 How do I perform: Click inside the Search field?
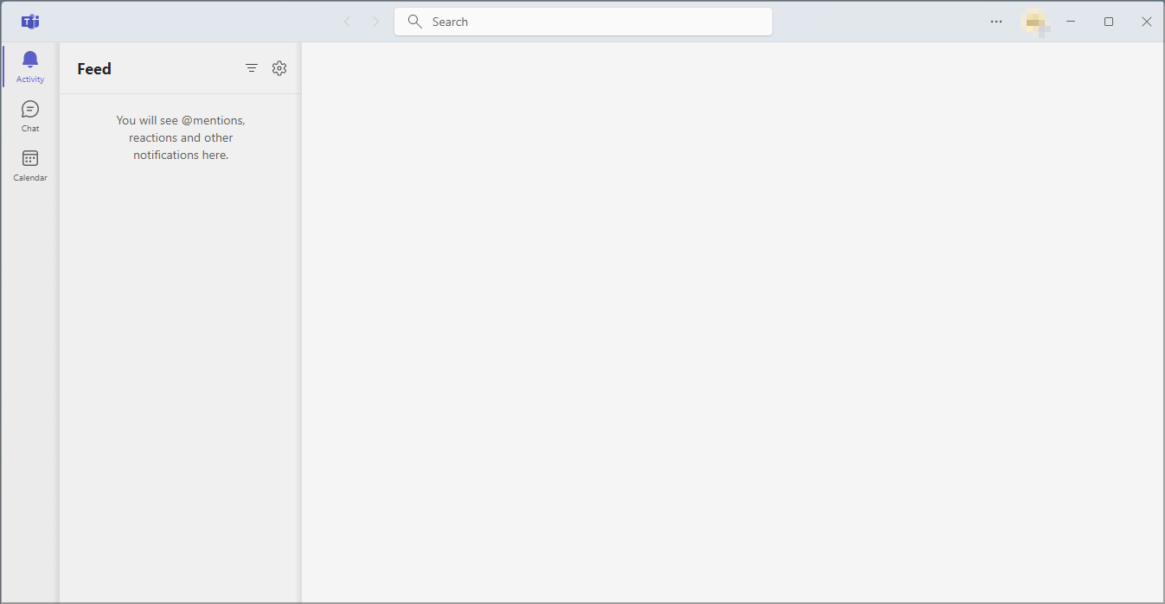(583, 21)
